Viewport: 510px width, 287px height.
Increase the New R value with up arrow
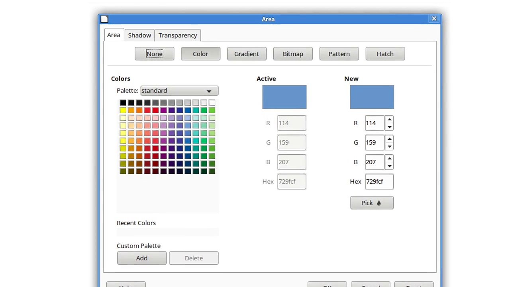click(x=389, y=119)
